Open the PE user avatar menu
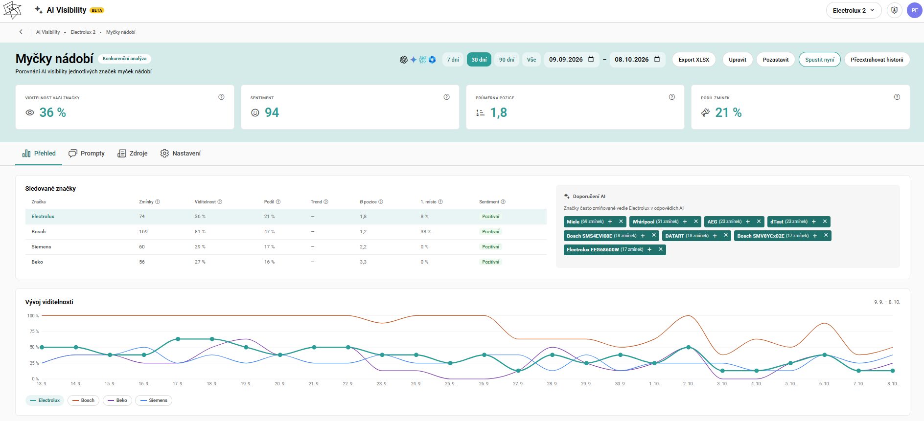 914,10
